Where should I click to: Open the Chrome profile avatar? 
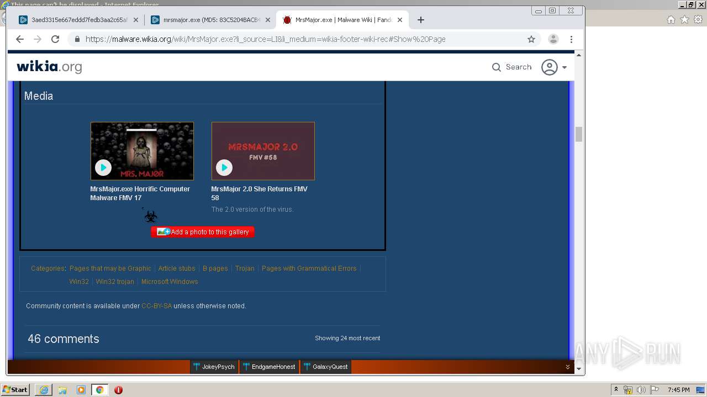coord(553,39)
